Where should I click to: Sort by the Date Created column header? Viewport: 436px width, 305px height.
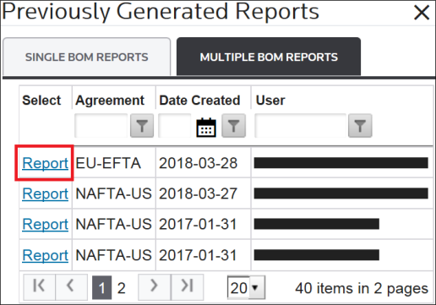pos(199,101)
